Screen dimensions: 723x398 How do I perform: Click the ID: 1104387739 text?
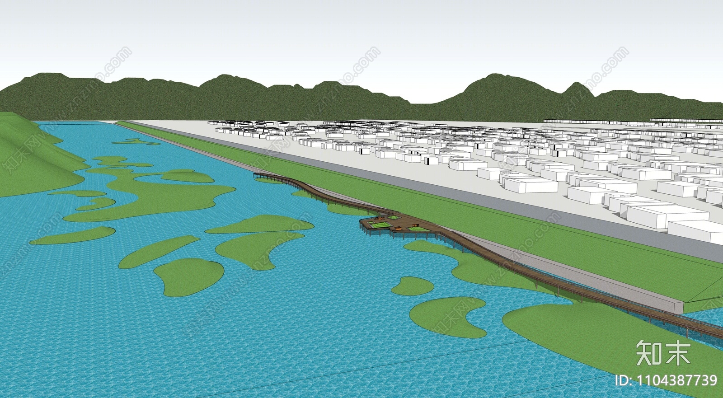[x=666, y=380]
